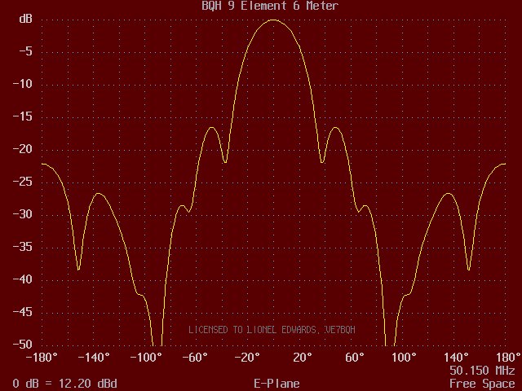Click the Free Space label

click(x=482, y=384)
